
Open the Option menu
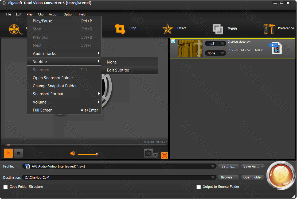point(68,14)
